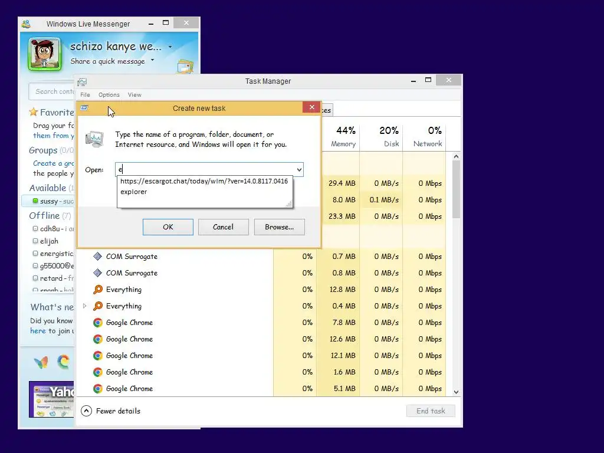Click the Favorites star icon in Messenger
604x453 pixels.
34,112
